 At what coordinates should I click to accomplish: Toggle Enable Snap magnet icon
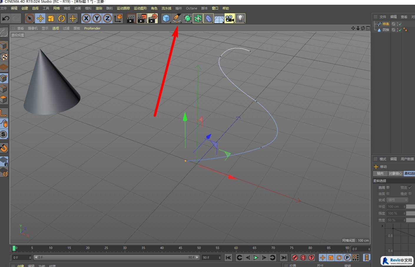tap(4, 148)
